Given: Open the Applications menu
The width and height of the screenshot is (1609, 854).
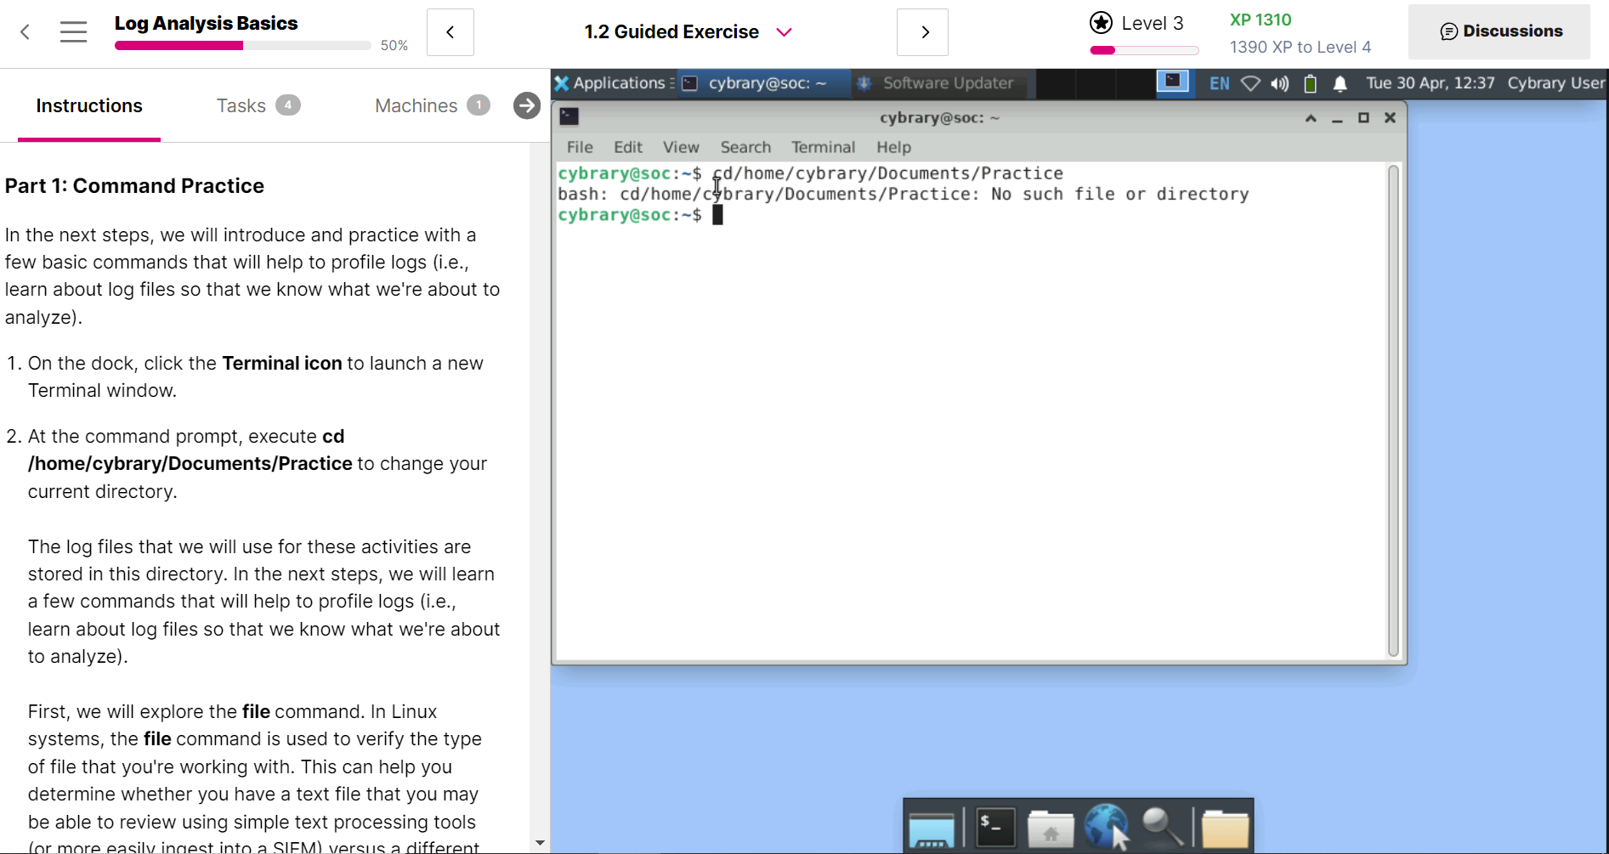Looking at the screenshot, I should (x=610, y=83).
